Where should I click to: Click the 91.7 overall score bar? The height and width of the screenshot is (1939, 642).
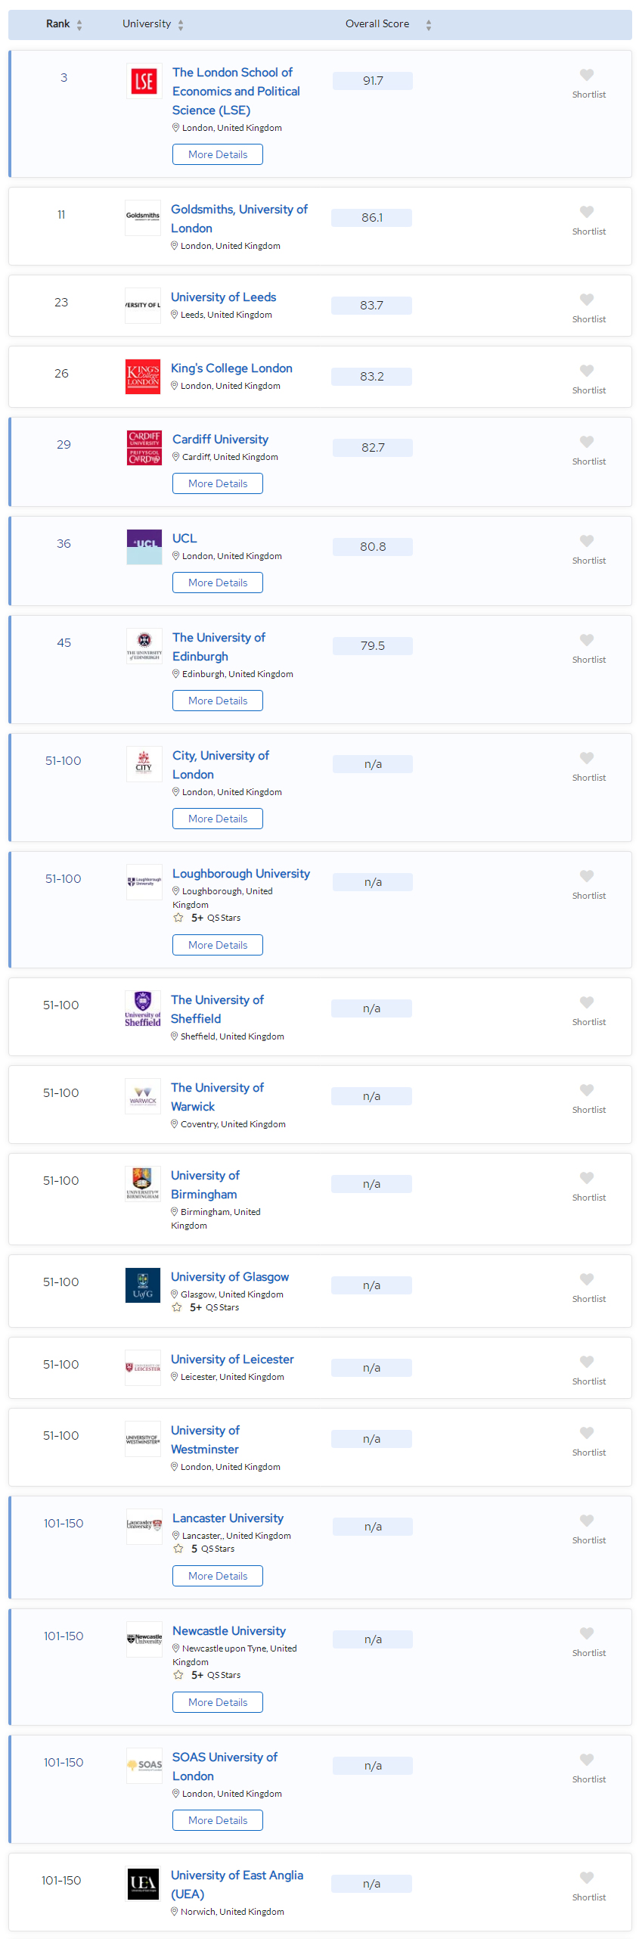(373, 81)
